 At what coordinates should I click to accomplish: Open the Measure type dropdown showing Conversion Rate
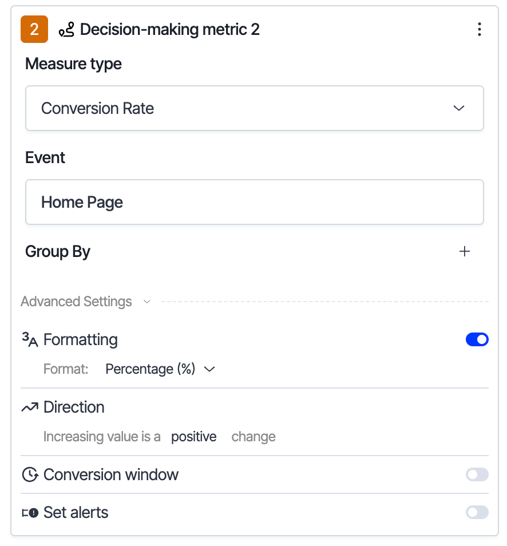coord(254,108)
